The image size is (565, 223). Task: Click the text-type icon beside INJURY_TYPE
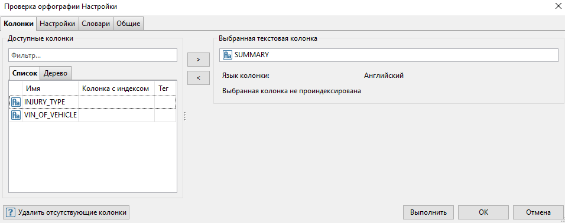click(x=16, y=102)
